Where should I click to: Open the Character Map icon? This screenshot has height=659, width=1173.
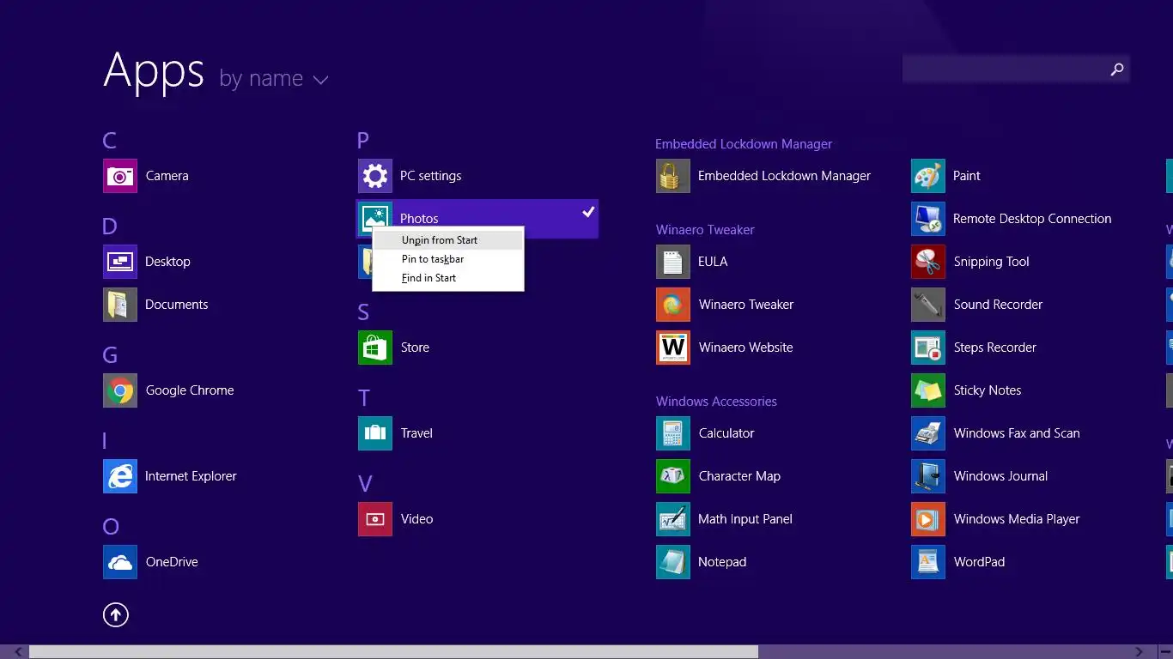(x=673, y=476)
